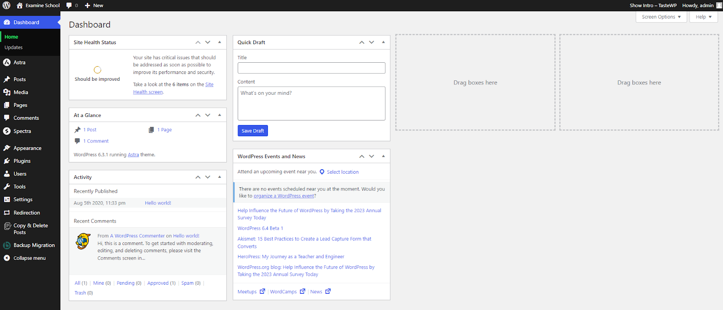Collapse the Site Health Status panel
This screenshot has width=723, height=310.
coord(220,42)
